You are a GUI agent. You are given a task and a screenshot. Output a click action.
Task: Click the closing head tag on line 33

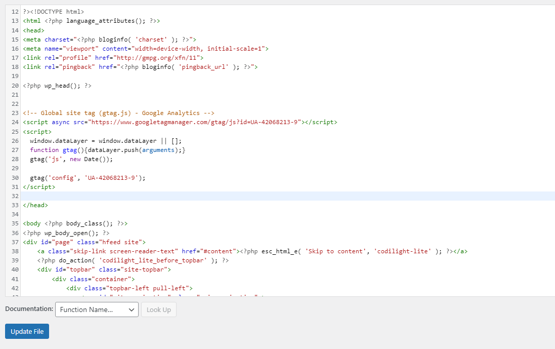pyautogui.click(x=35, y=205)
